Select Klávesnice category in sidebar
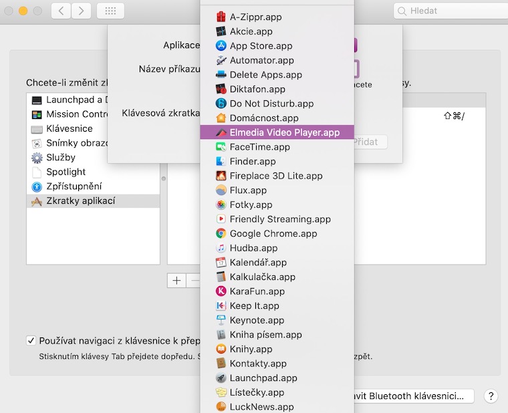 click(68, 128)
